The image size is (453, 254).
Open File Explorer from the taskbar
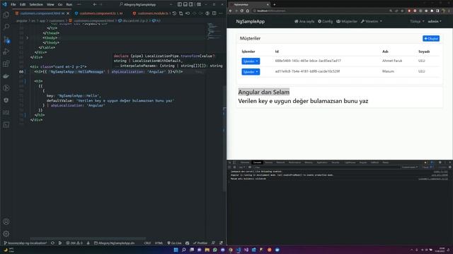207,250
